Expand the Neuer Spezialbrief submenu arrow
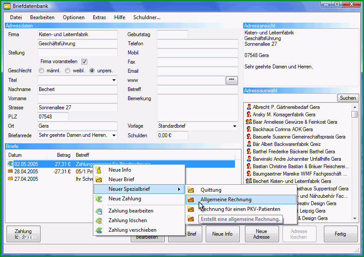The image size is (364, 257). (x=179, y=189)
